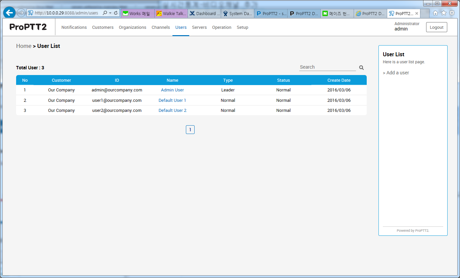Switch to the Walkie Talk browser tab

pyautogui.click(x=171, y=14)
